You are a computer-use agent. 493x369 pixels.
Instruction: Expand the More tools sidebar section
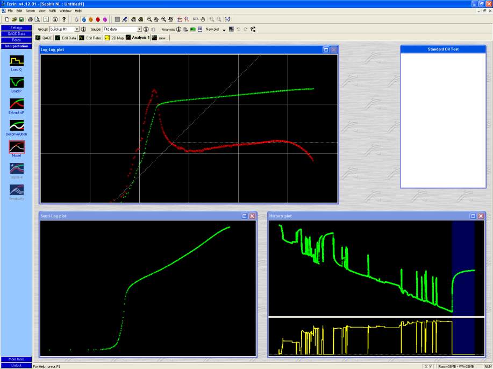[16, 359]
